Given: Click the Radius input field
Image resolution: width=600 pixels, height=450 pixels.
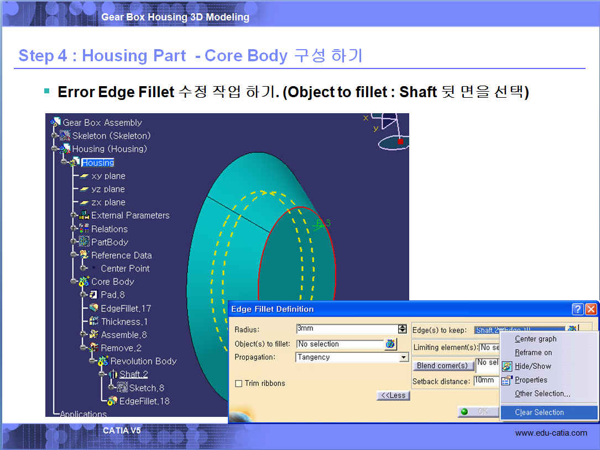Looking at the screenshot, I should tap(346, 330).
